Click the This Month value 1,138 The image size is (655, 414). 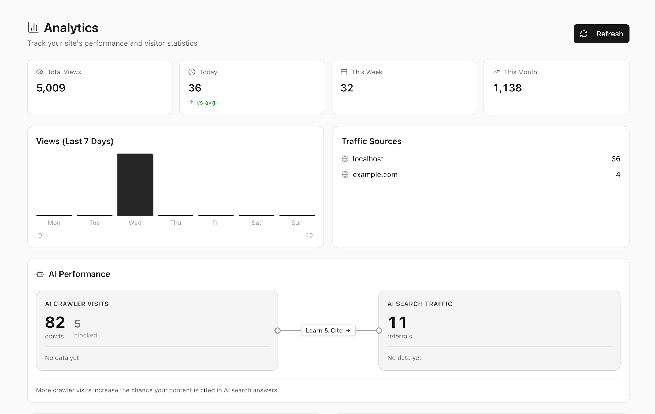tap(507, 88)
